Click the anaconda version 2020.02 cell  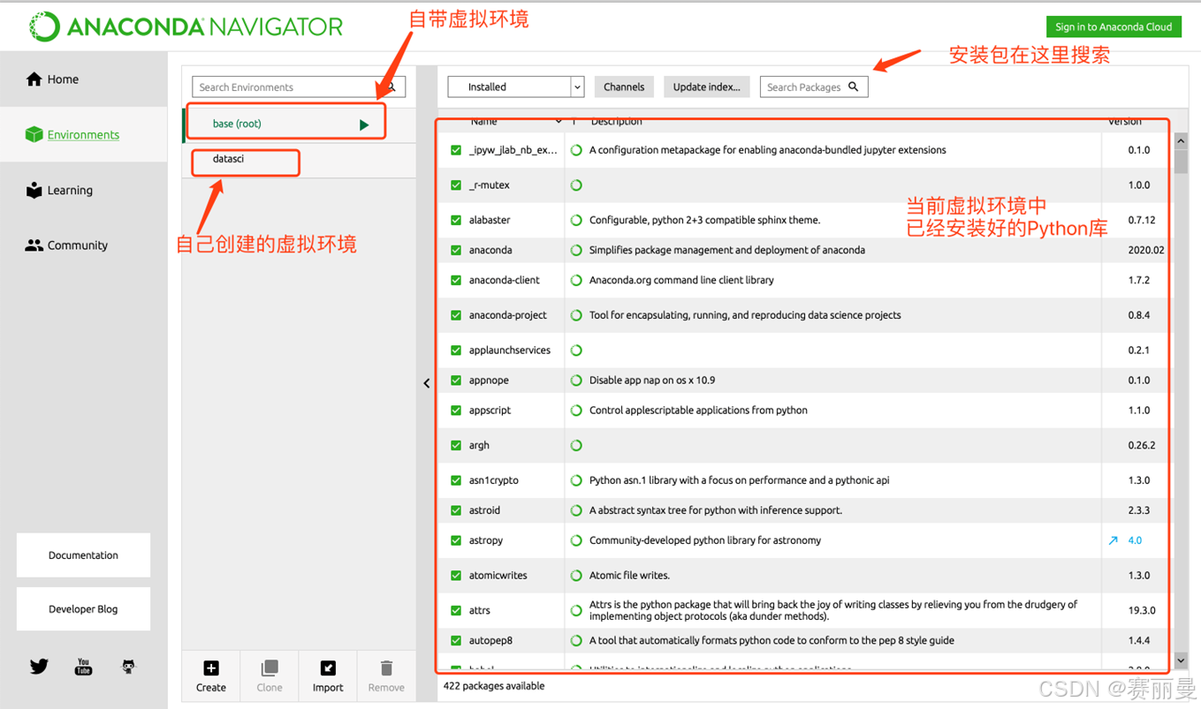pos(1145,250)
